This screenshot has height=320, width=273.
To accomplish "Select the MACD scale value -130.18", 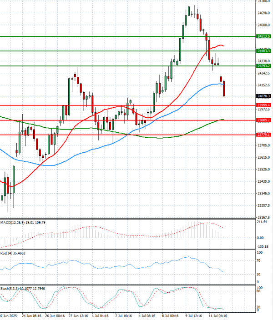I will [x=263, y=247].
